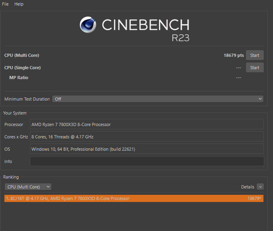Image resolution: width=273 pixels, height=231 pixels.
Task: Click the 'CPU (Single Core)' label
Action: 22,68
